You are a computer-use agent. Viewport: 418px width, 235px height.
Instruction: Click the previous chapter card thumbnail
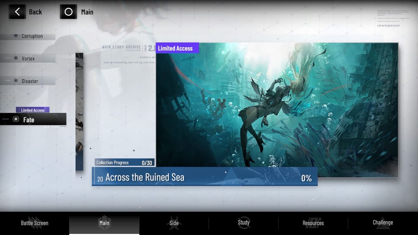(79, 111)
